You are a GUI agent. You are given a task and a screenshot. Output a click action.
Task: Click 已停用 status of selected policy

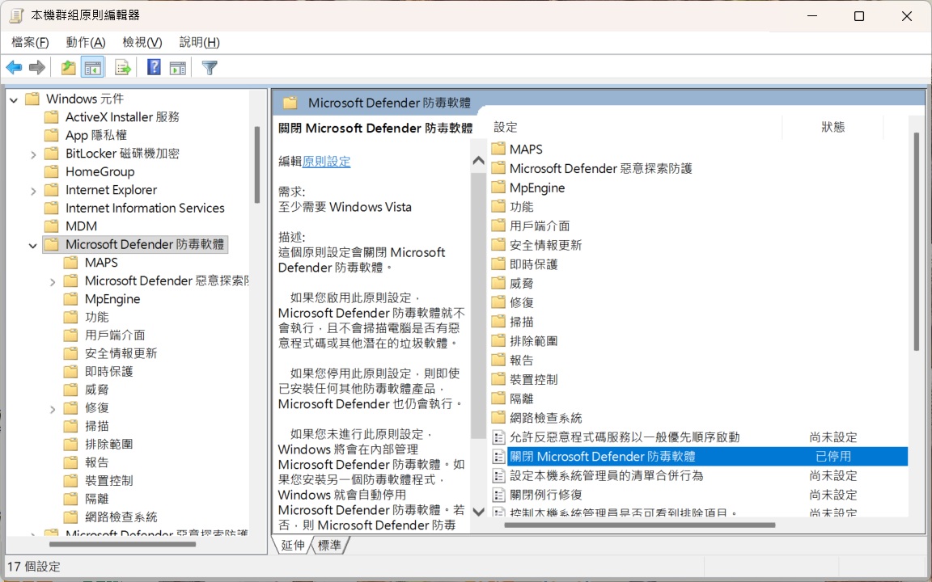pyautogui.click(x=833, y=457)
